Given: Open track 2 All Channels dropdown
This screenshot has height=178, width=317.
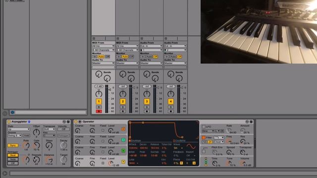Looking at the screenshot, I should point(127,50).
